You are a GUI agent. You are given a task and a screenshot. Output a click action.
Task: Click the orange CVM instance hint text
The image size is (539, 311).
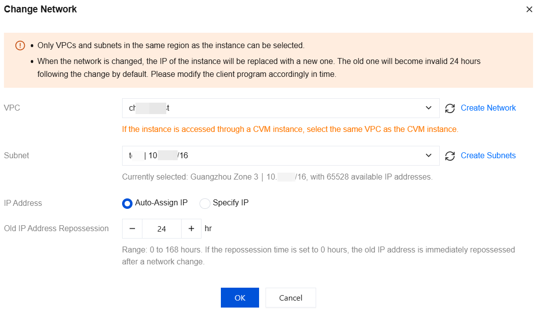click(290, 129)
